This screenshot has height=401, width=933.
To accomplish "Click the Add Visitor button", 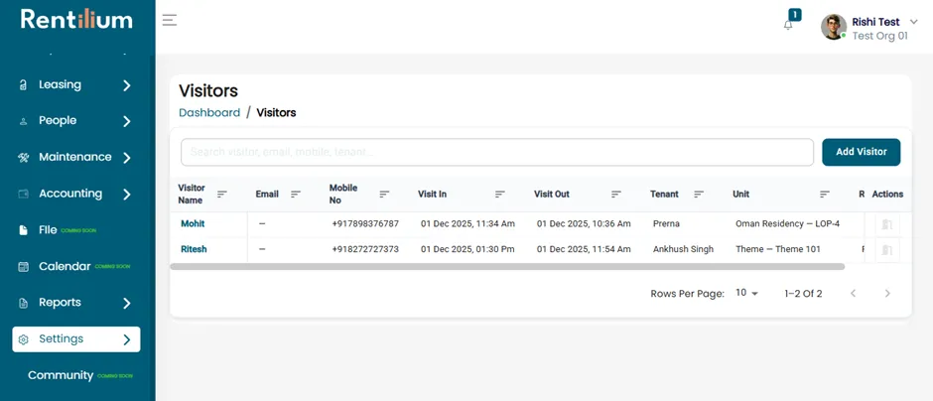I will [x=861, y=152].
